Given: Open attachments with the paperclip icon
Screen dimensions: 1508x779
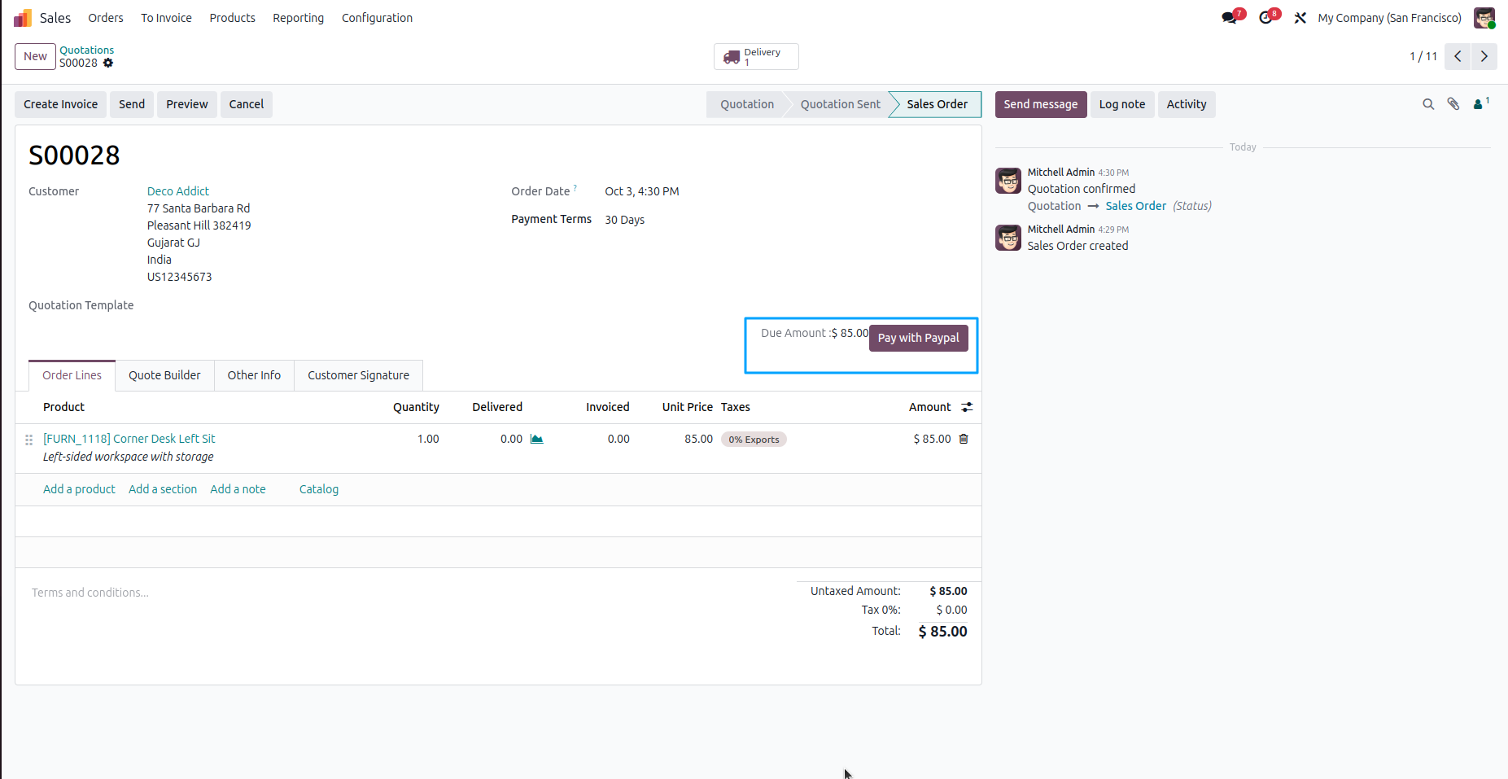Looking at the screenshot, I should [1453, 104].
